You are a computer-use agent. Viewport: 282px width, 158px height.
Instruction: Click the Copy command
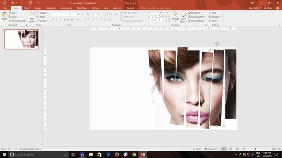tap(13, 17)
